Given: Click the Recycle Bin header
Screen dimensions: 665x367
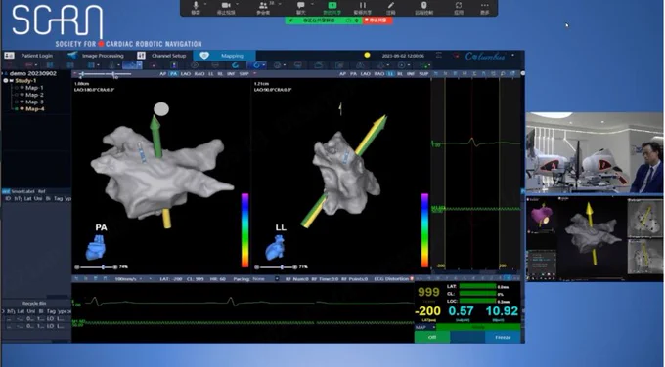Looking at the screenshot, I should [34, 304].
